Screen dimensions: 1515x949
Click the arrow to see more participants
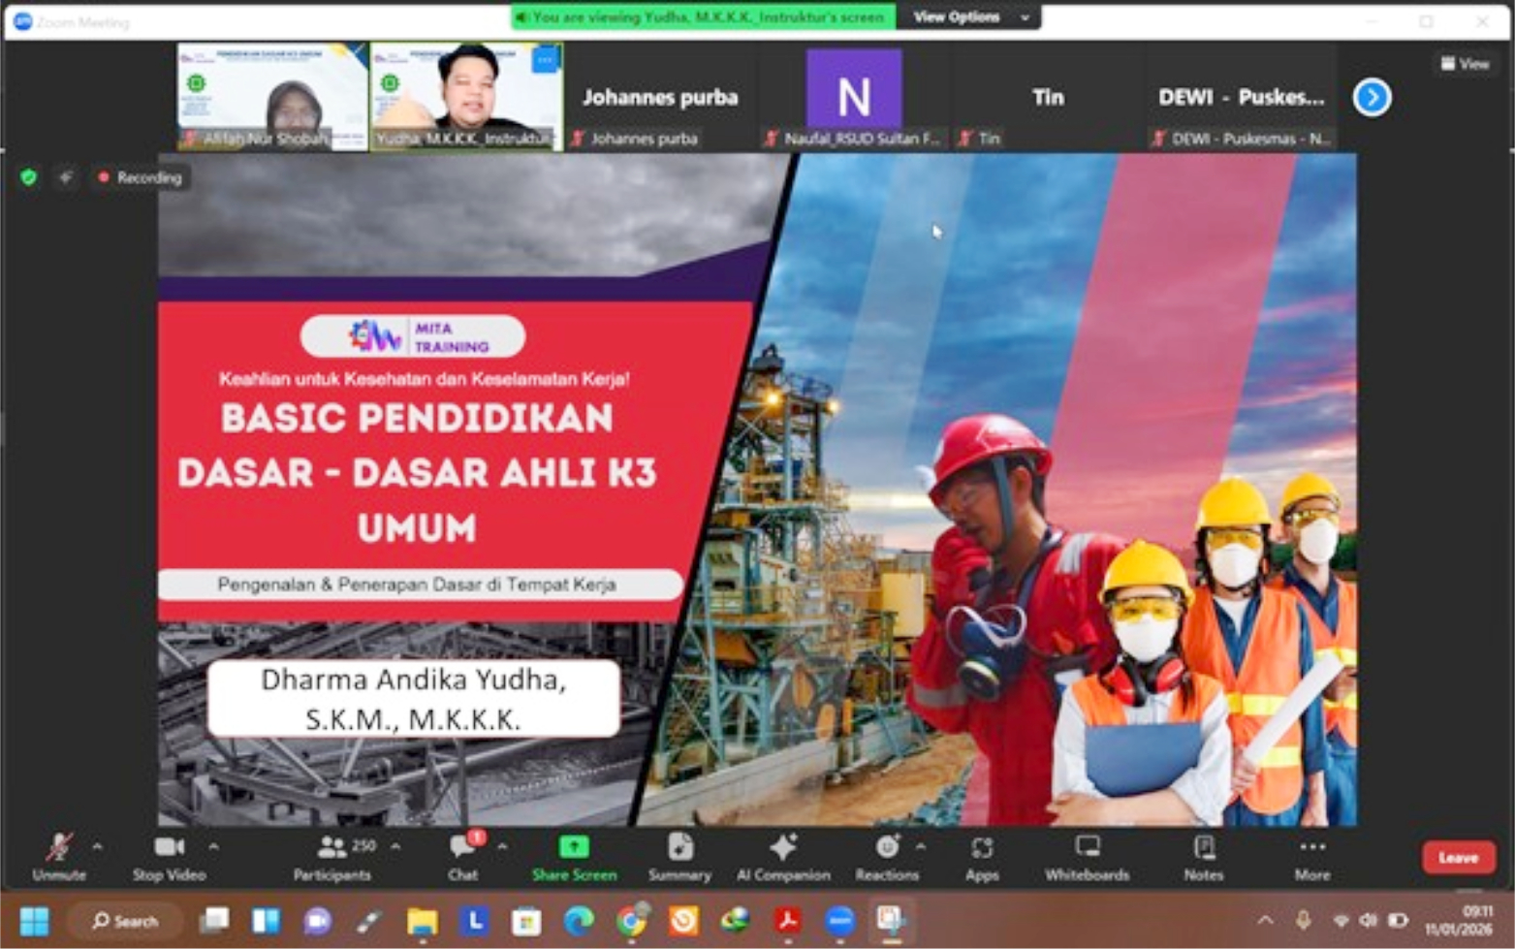coord(1372,96)
